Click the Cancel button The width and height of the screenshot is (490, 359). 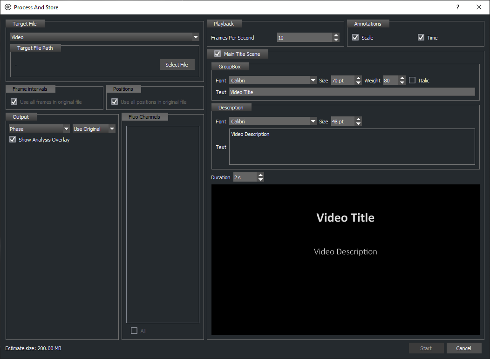coord(463,348)
